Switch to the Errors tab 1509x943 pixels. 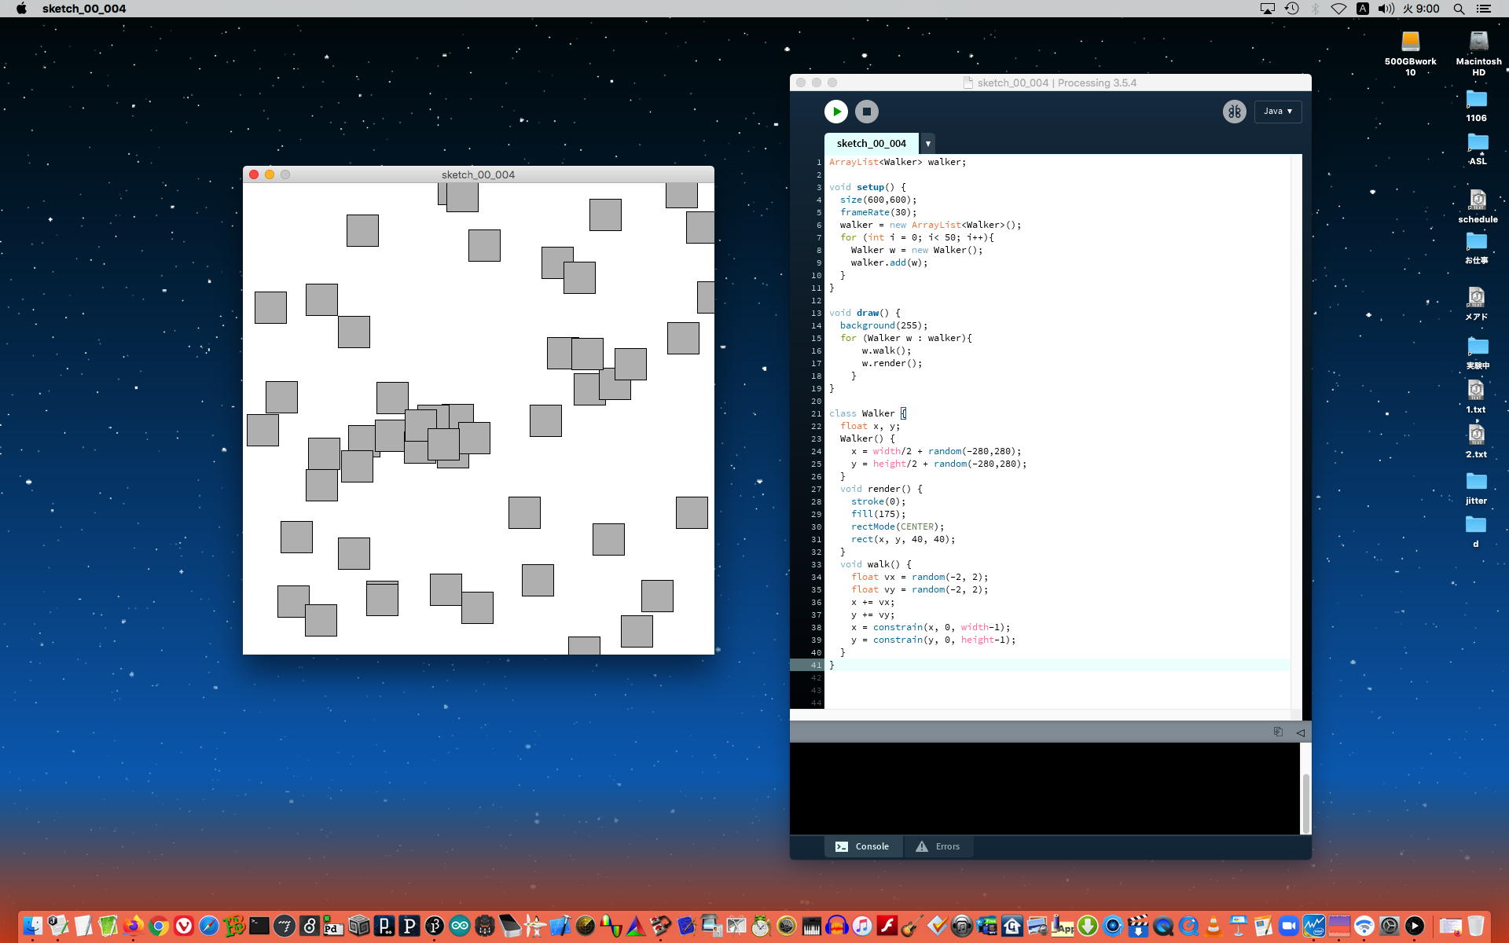pyautogui.click(x=938, y=846)
